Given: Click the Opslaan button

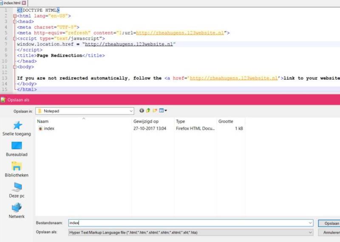Looking at the screenshot, I should click(x=329, y=223).
